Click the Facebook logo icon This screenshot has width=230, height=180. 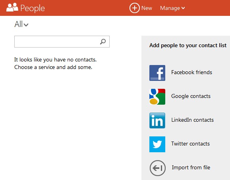pos(157,73)
